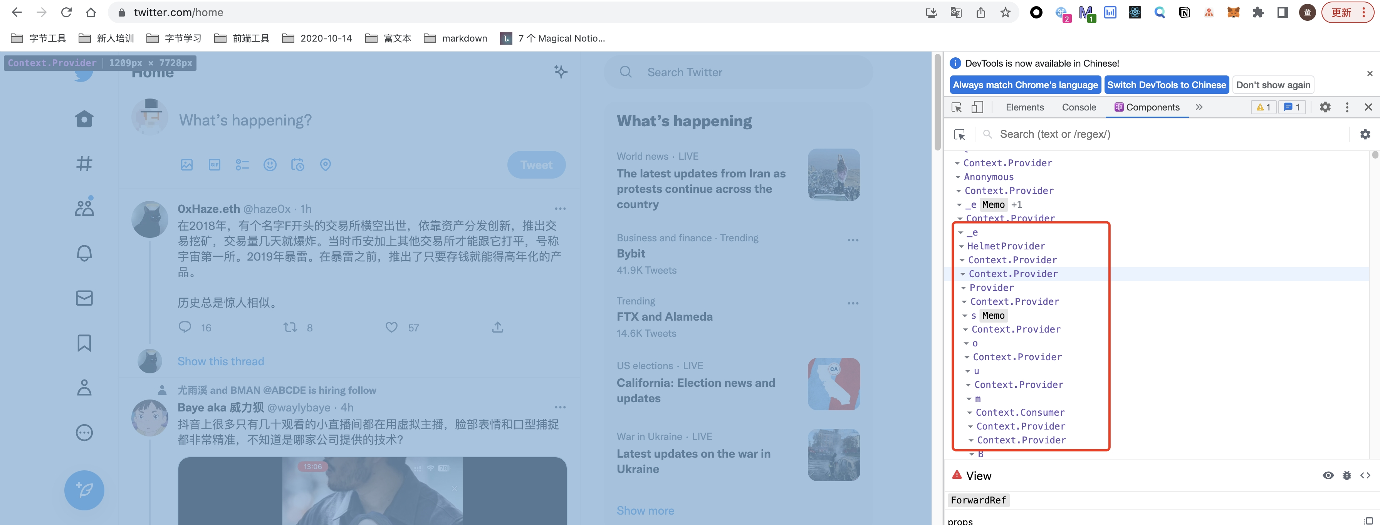Like the 0xHaze.eth tweet heart icon

391,327
